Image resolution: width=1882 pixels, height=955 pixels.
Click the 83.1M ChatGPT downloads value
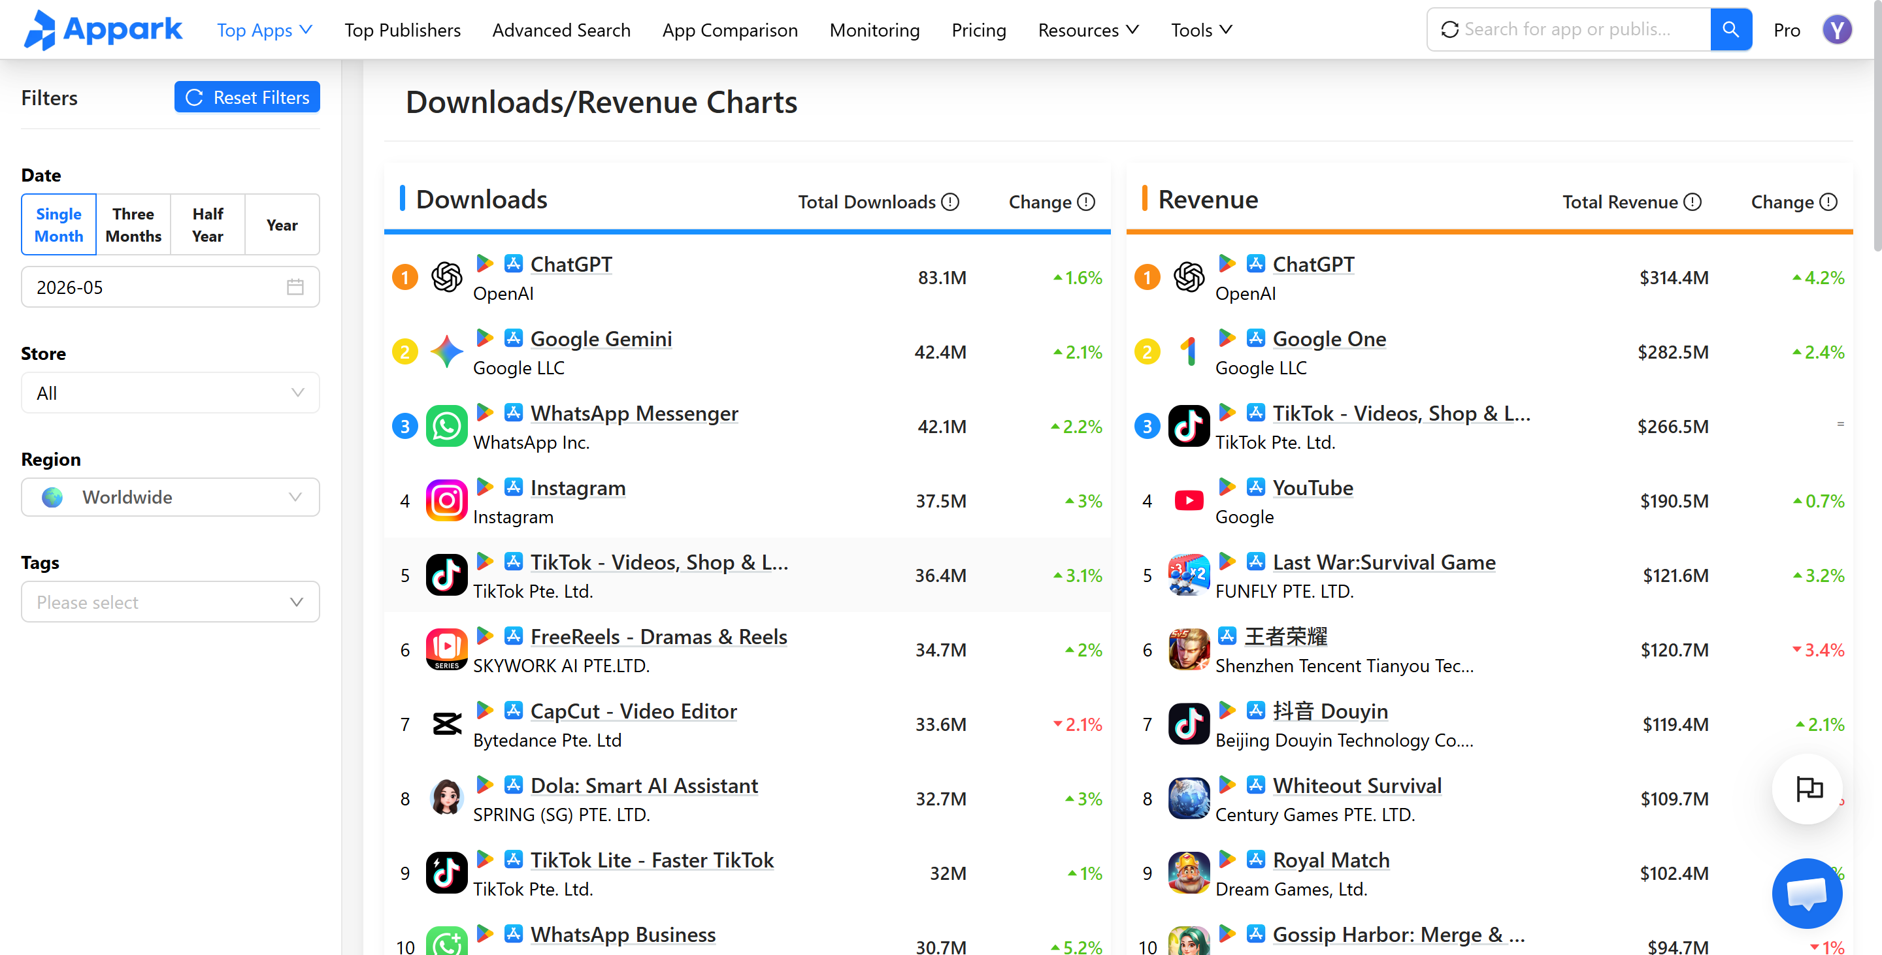[942, 278]
